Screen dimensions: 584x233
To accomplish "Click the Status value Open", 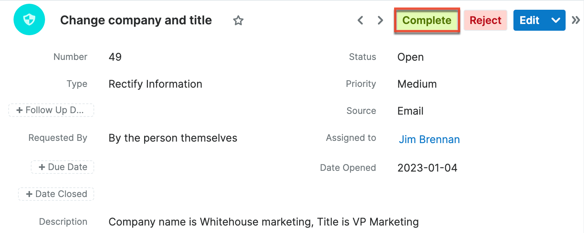I will (410, 57).
